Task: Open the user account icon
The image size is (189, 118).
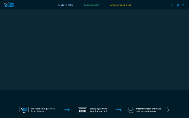Action: [178, 5]
